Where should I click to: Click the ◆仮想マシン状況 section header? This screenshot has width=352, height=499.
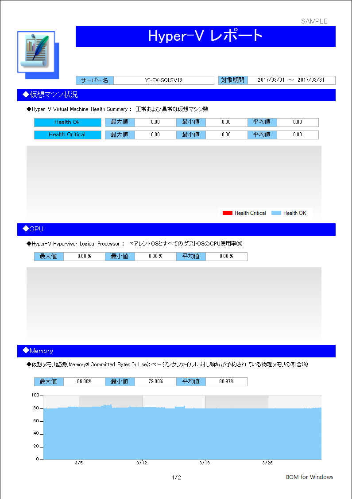tap(176, 95)
